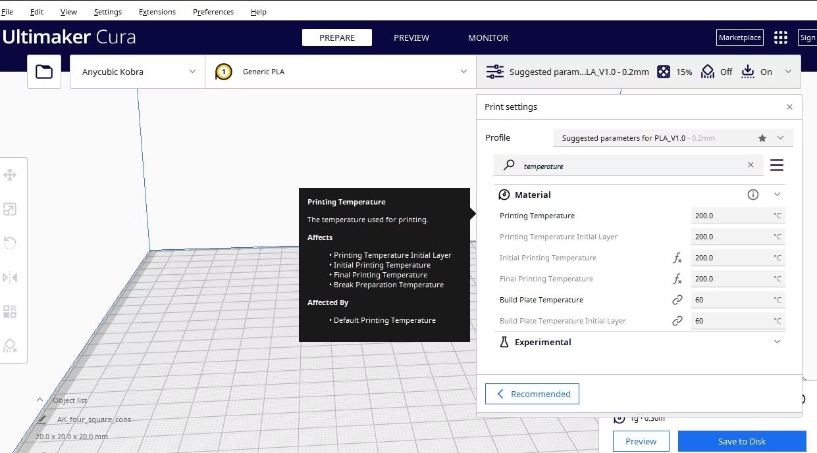The width and height of the screenshot is (817, 453).
Task: Click the Experimental flask icon
Action: (504, 342)
